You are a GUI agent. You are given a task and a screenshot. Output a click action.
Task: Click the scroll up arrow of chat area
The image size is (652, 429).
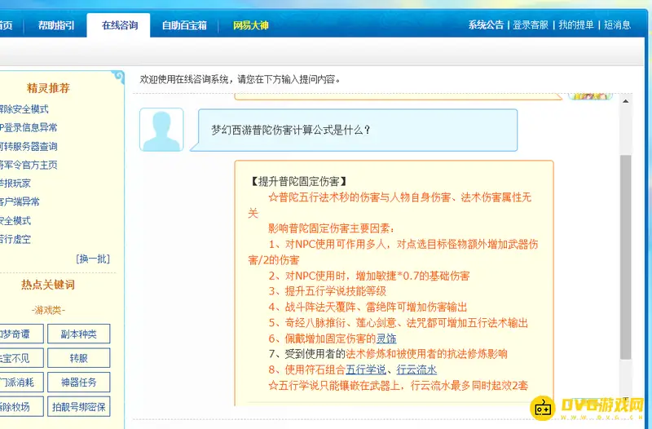tap(625, 101)
